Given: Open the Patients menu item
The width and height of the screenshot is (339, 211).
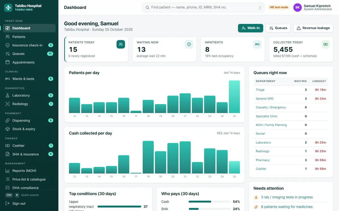Looking at the screenshot, I should [29, 37].
